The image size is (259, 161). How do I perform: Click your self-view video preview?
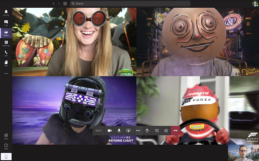click(x=243, y=153)
